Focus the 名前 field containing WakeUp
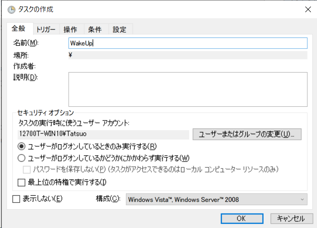This screenshot has height=228, width=317. click(x=187, y=43)
